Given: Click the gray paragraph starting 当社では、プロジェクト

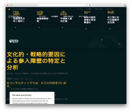Looking at the screenshot, I should (x=37, y=76).
